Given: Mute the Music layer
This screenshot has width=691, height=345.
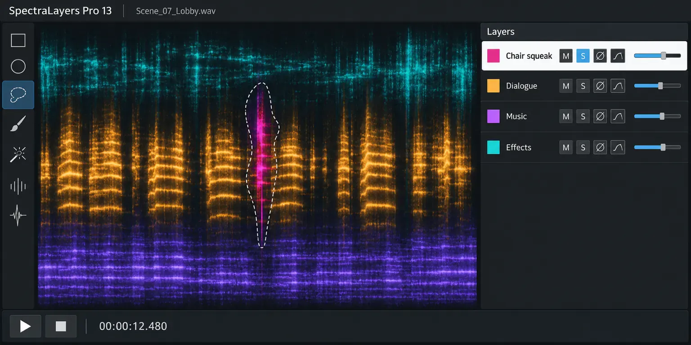Looking at the screenshot, I should [566, 117].
